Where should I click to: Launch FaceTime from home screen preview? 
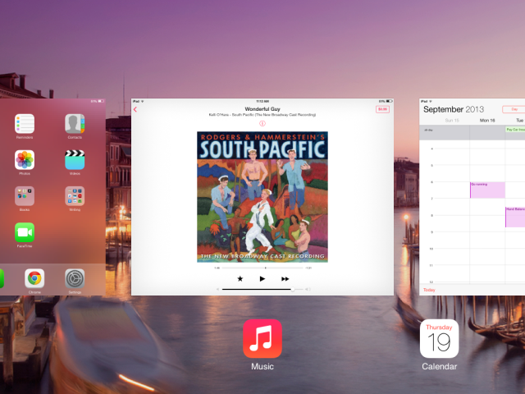point(25,232)
